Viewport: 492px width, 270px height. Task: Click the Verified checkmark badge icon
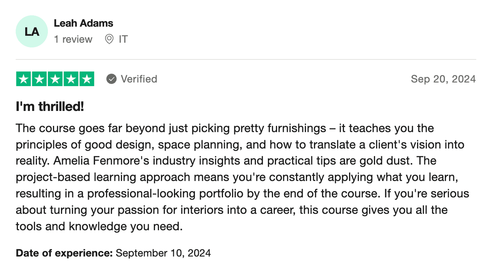tap(111, 79)
